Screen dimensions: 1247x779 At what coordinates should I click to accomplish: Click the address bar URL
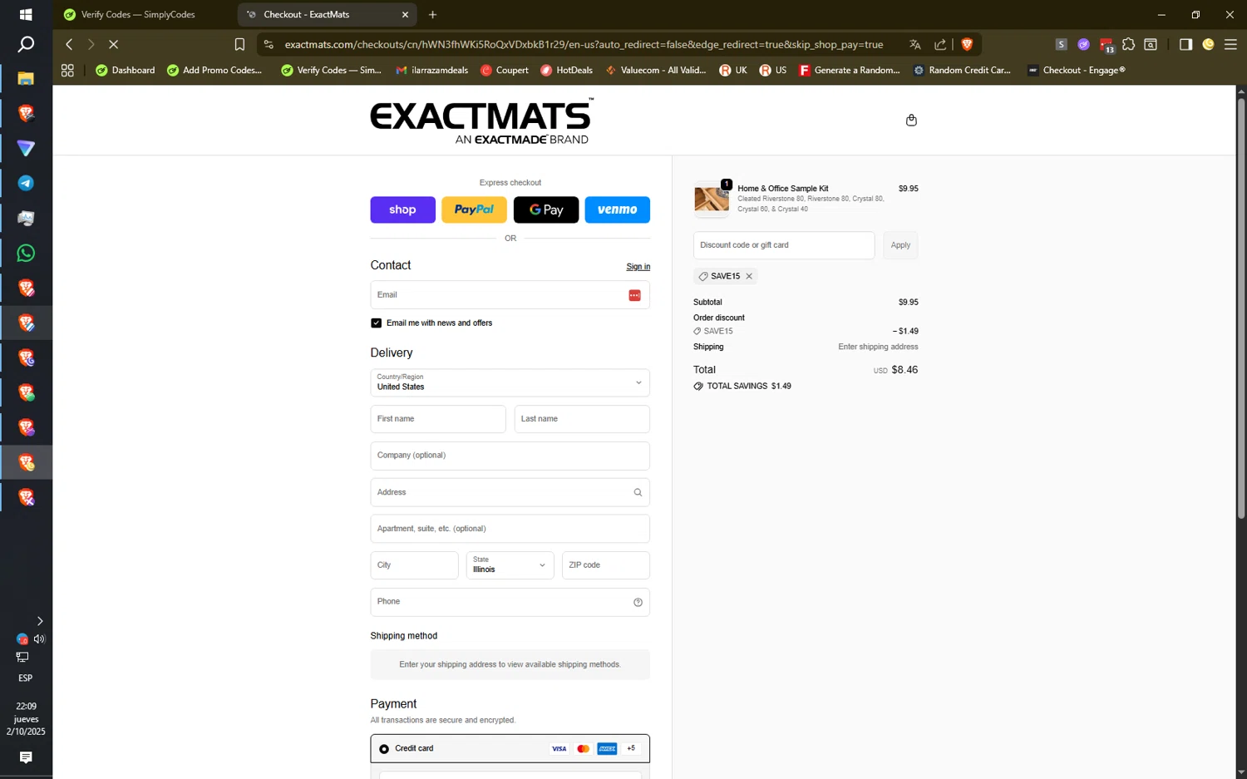click(584, 44)
